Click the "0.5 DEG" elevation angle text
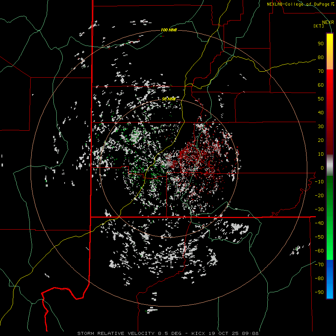Viewport: 336px width, 336px height. [170, 333]
